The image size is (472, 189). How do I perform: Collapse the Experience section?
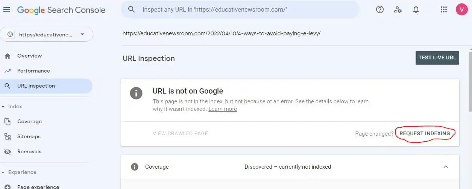3,172
